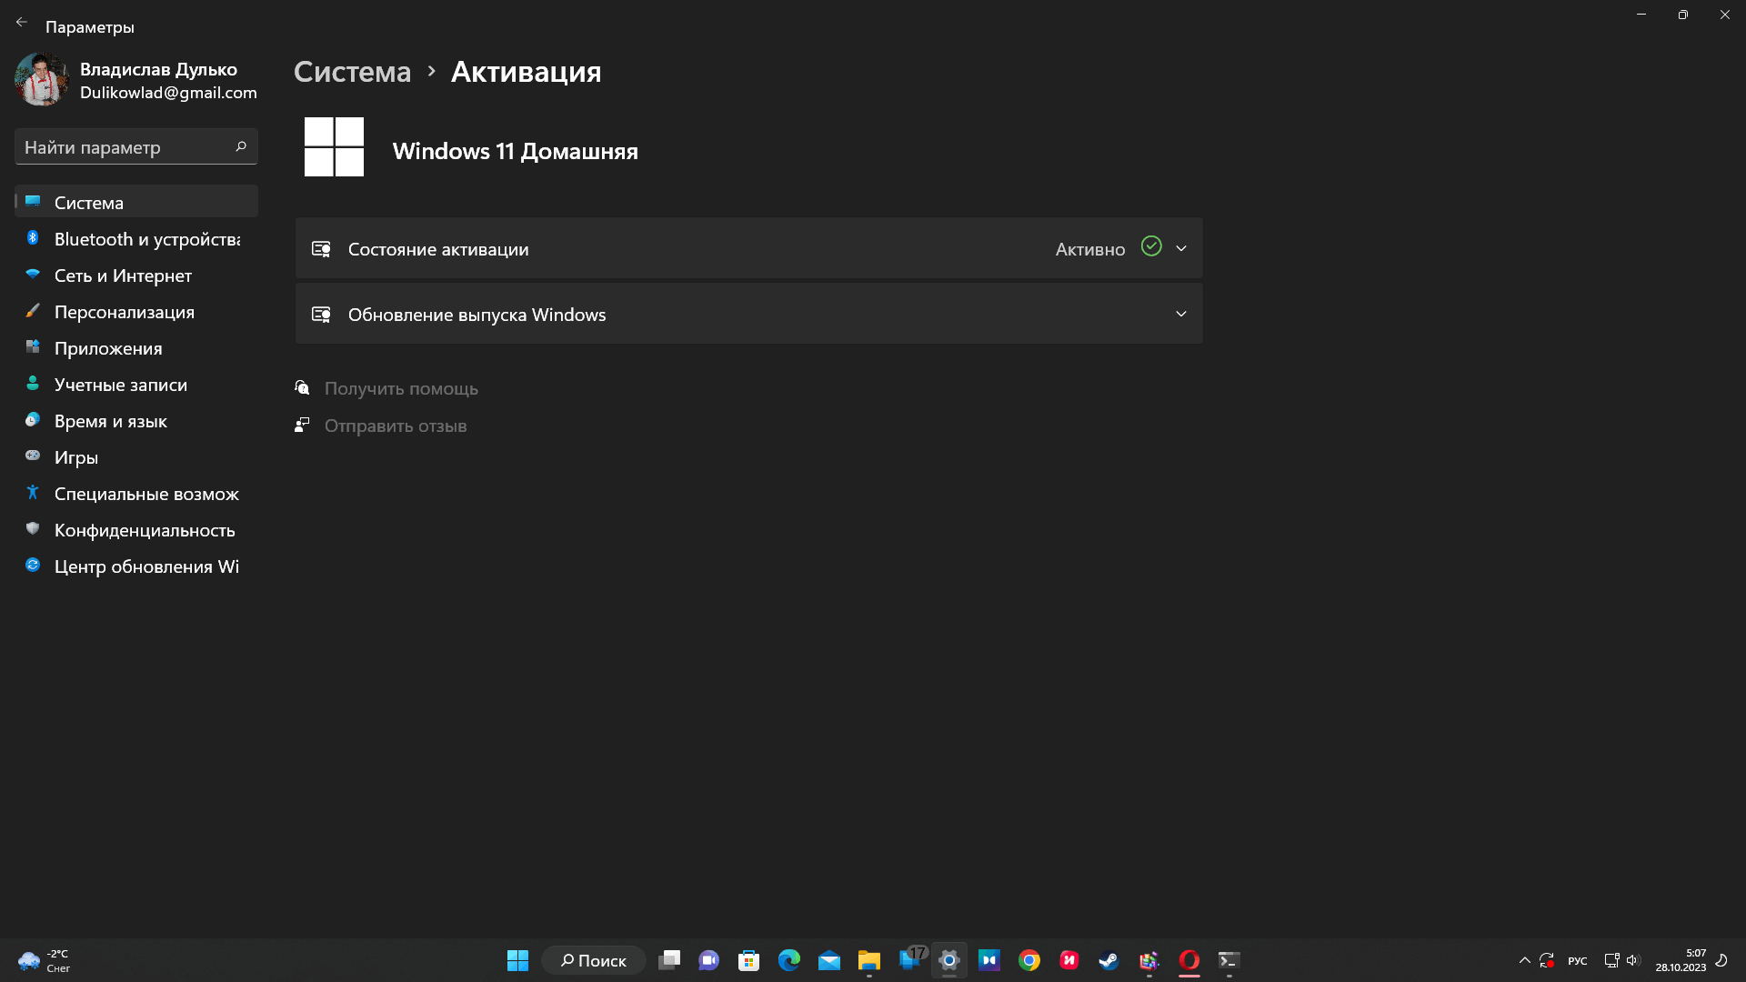Screen dimensions: 1746x982
Task: Open the clock showing 5:07 28.10.2023
Action: click(x=1681, y=960)
